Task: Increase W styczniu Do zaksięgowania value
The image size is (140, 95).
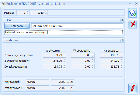Action: click(64, 66)
